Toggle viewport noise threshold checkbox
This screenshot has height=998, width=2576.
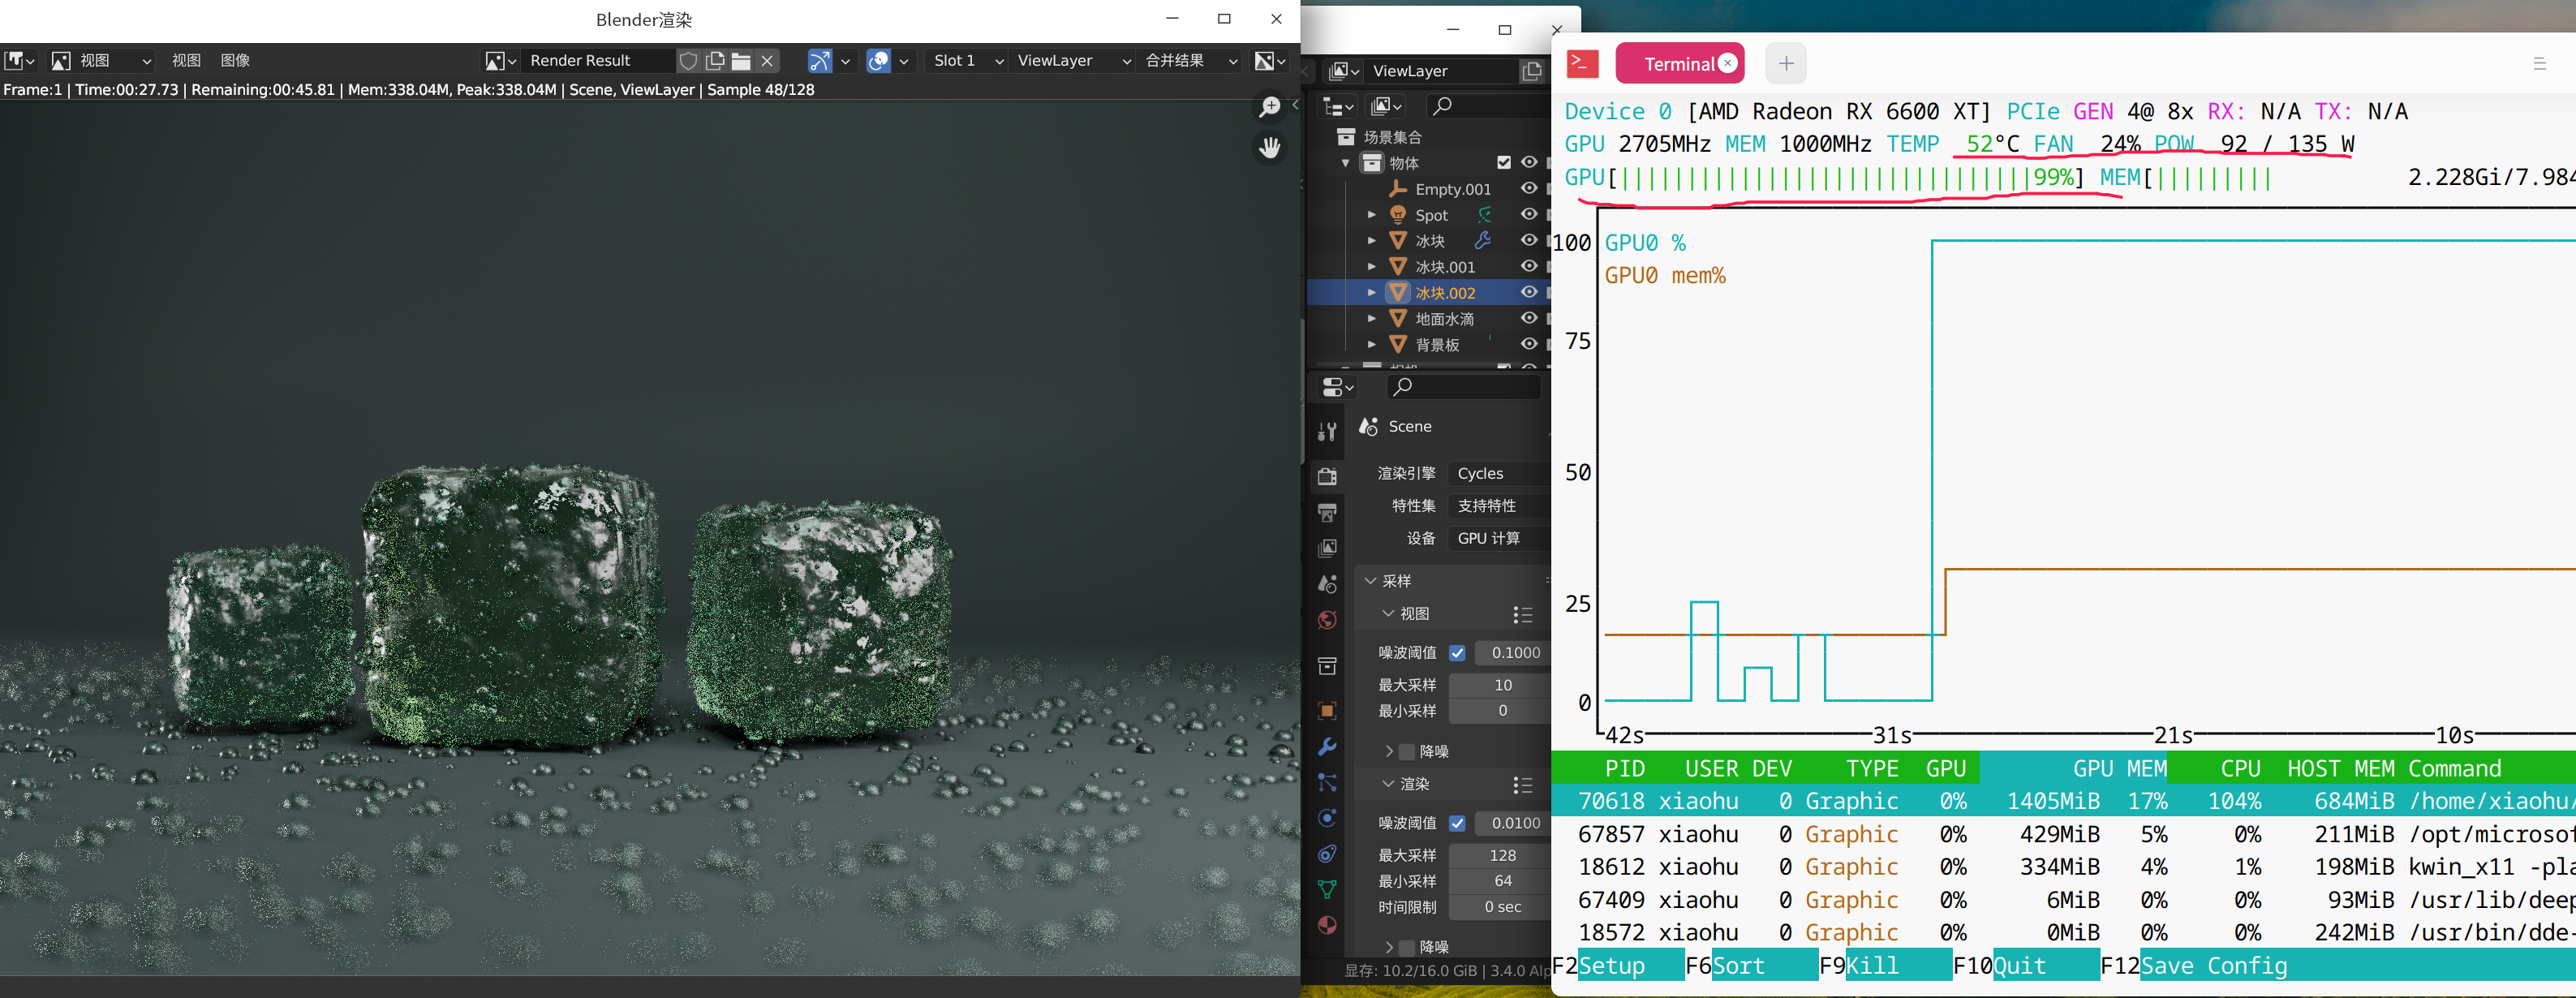[x=1457, y=653]
